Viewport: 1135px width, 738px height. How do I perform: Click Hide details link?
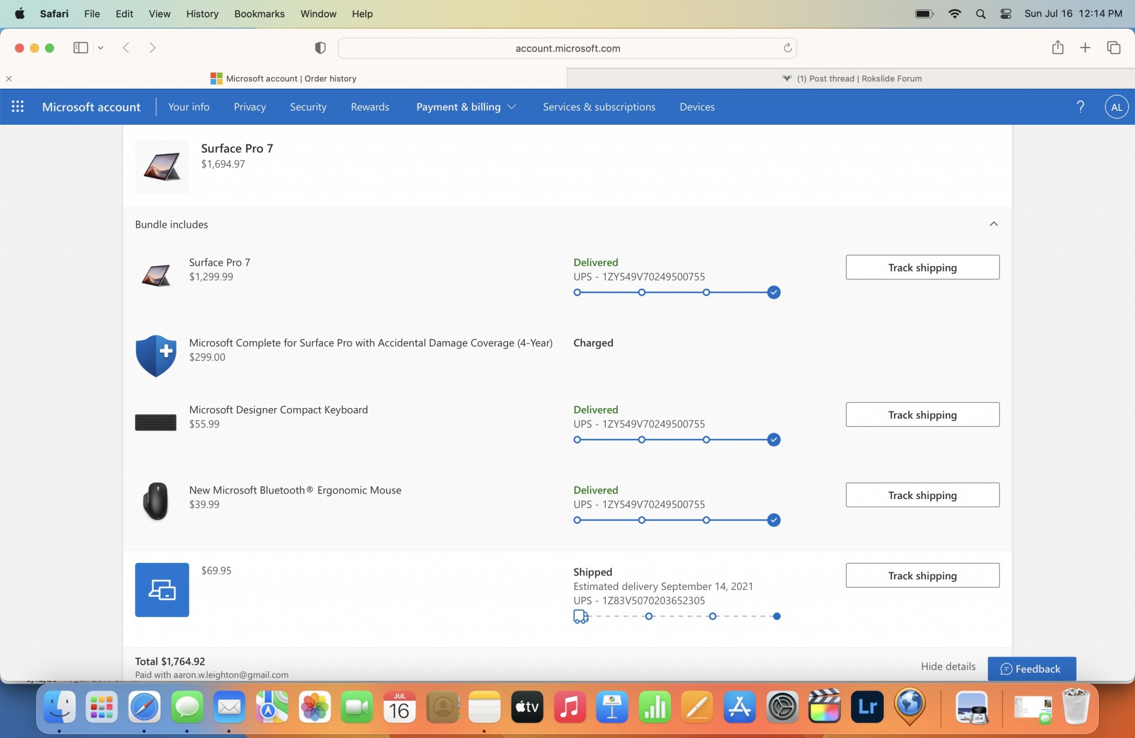(x=948, y=666)
